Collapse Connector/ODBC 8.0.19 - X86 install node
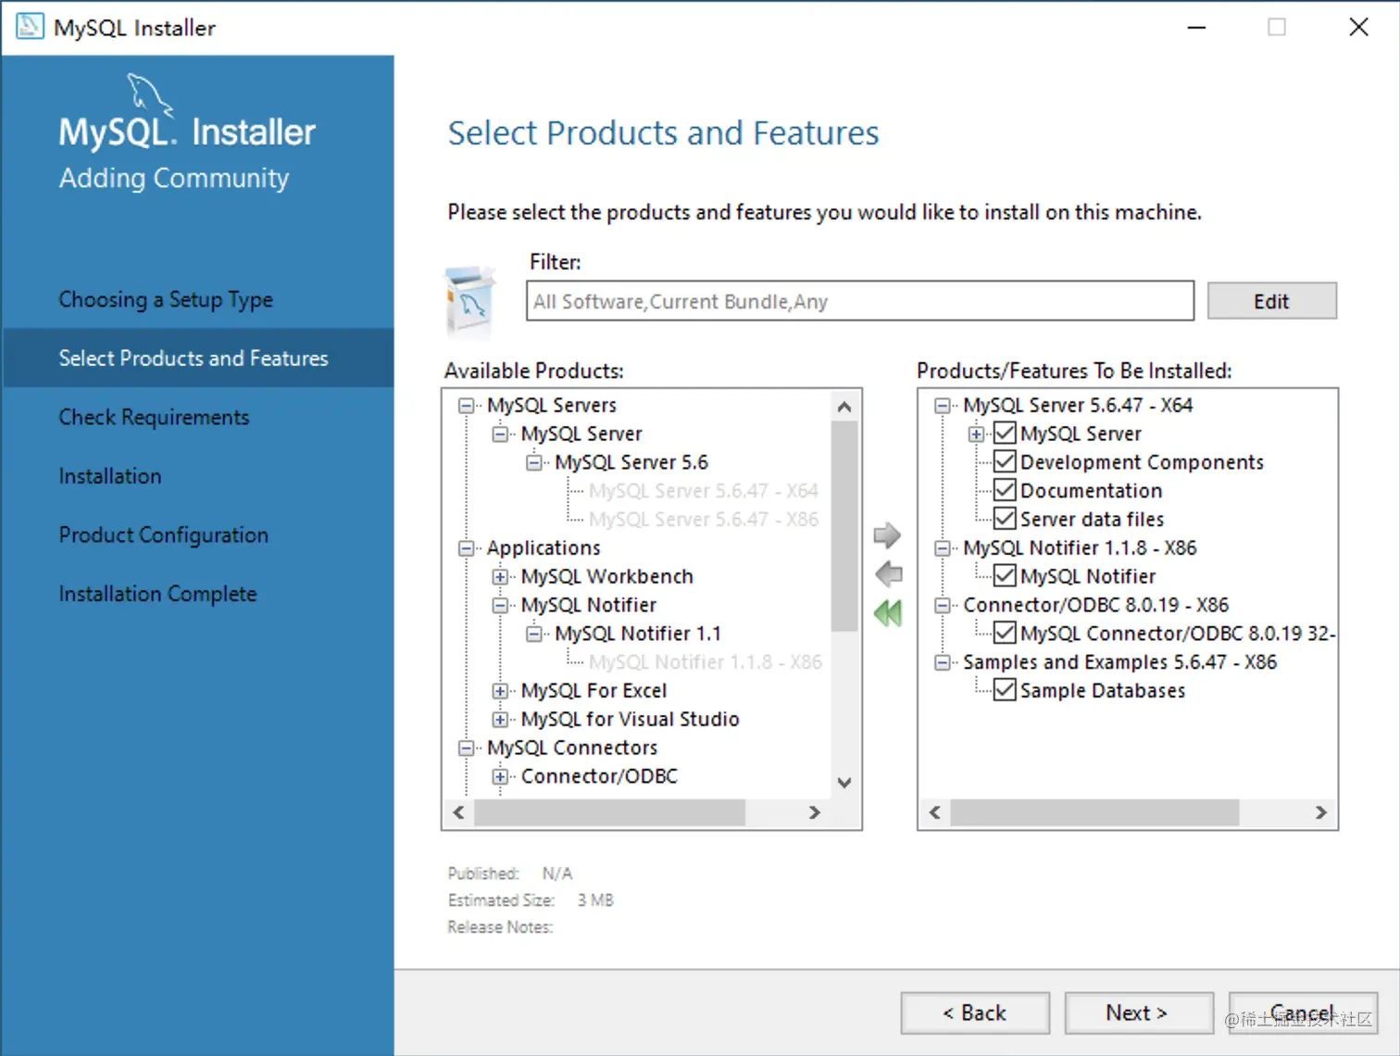The width and height of the screenshot is (1400, 1056). point(943,606)
